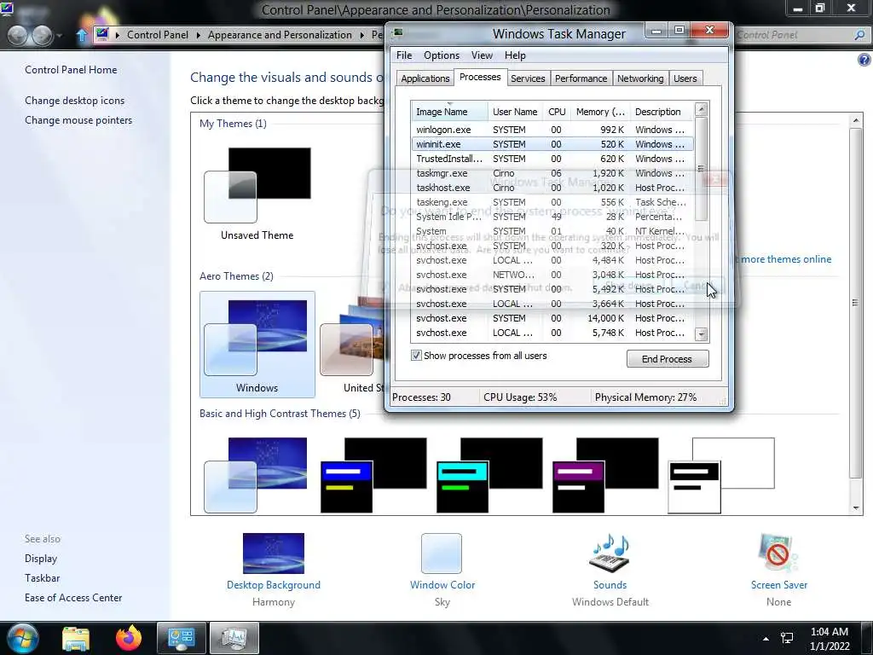Open Control Panel help icon
Image resolution: width=873 pixels, height=655 pixels.
tap(864, 60)
